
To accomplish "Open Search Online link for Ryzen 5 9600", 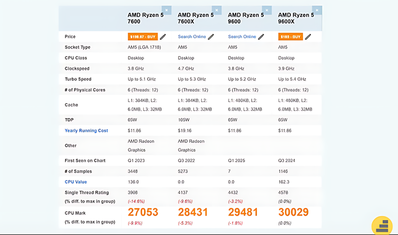I will tap(242, 37).
